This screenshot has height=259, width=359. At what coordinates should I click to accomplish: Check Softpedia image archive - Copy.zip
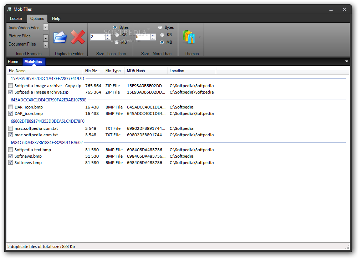point(11,86)
